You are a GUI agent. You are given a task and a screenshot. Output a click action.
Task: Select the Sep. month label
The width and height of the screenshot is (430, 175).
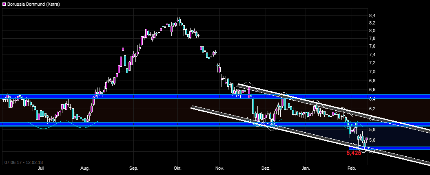133,168
